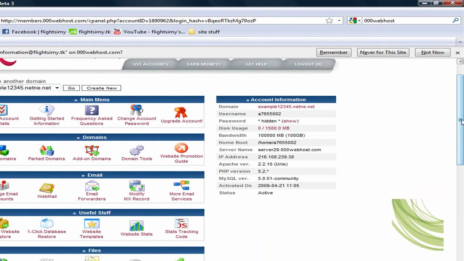Click the password (show) link
This screenshot has width=464, height=261.
click(x=290, y=121)
